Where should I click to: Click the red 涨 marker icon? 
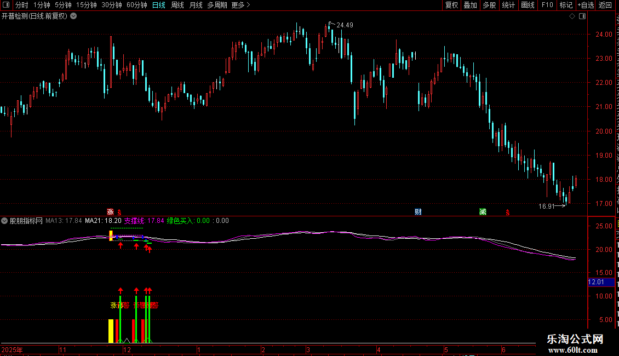coord(111,212)
